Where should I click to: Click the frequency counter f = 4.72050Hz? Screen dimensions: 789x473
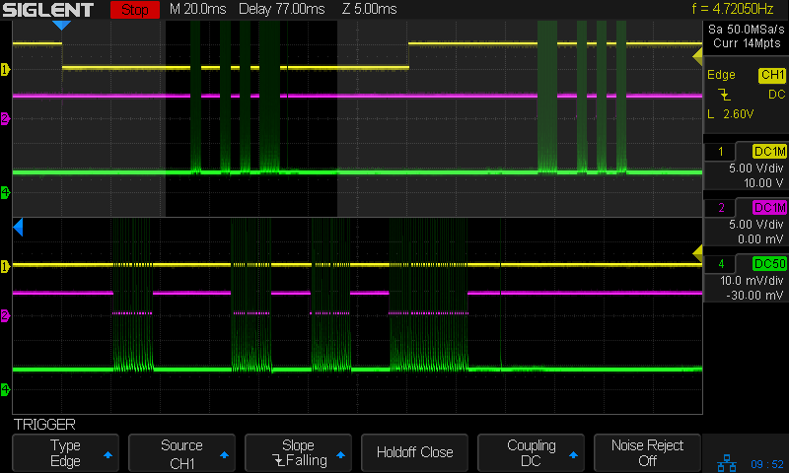pyautogui.click(x=733, y=9)
